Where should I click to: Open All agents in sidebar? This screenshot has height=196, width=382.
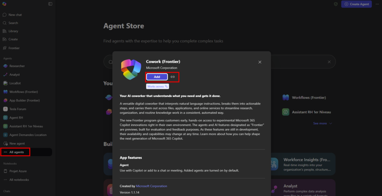(16, 152)
